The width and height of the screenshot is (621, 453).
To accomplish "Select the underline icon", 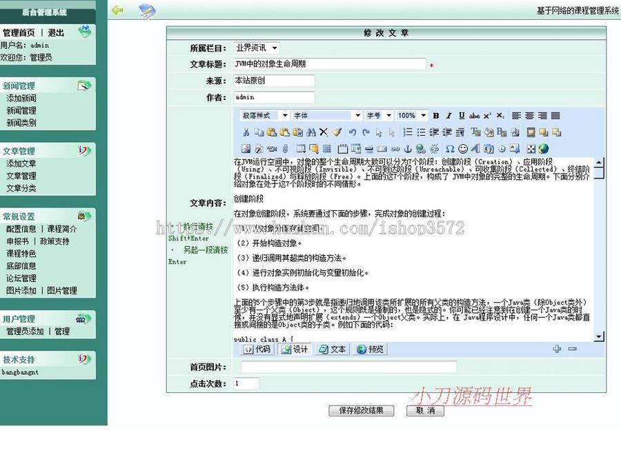I will point(462,115).
